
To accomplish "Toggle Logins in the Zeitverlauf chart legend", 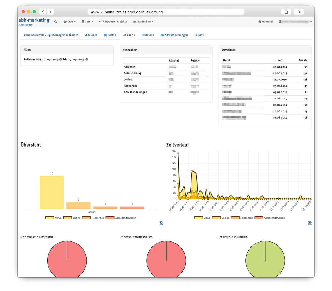I will tap(221, 218).
